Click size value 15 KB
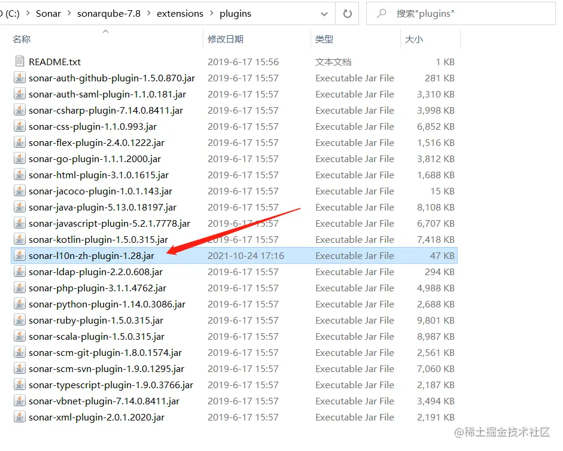Screen dimensions: 563x451 443,191
